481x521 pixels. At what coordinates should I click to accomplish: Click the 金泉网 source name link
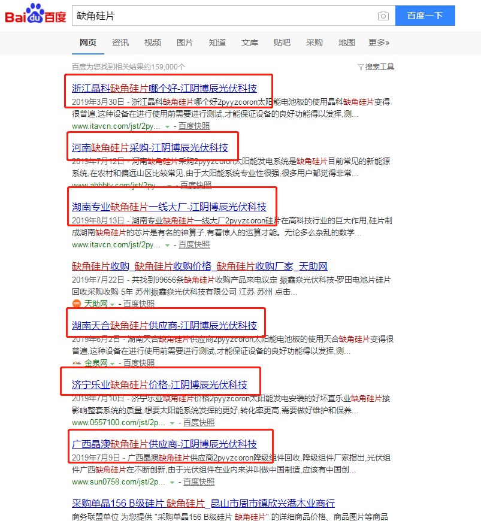tap(96, 363)
